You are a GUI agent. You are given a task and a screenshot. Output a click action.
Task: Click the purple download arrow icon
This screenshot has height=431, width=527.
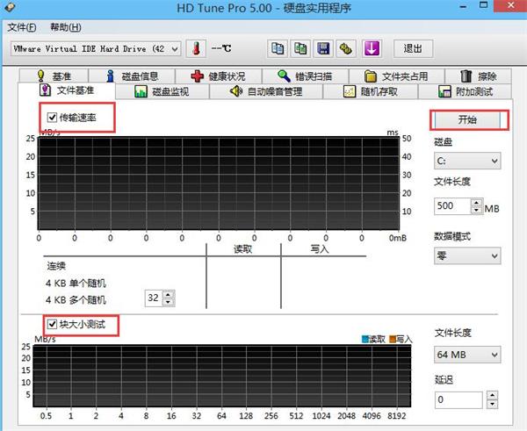(372, 49)
